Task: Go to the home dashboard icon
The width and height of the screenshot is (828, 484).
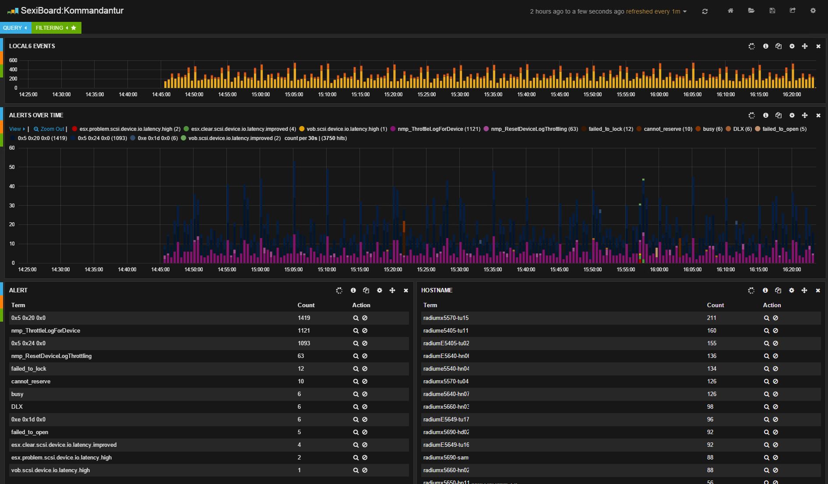Action: coord(730,11)
